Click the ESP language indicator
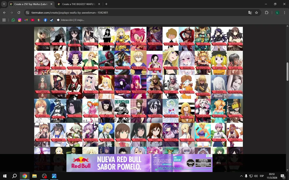 (x=262, y=176)
